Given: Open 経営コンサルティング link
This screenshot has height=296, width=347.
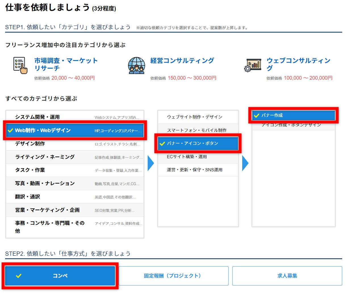Looking at the screenshot, I should (x=182, y=61).
